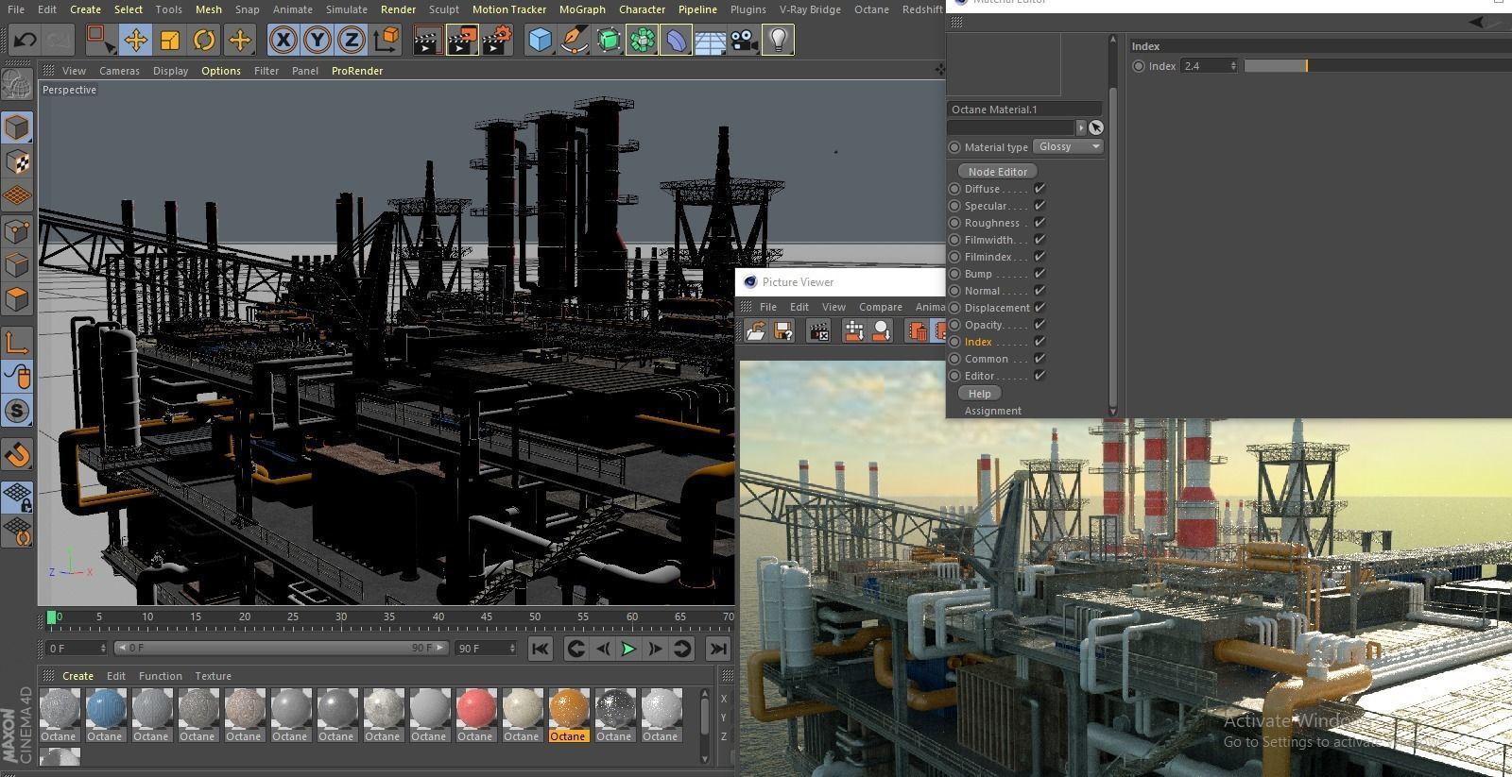Select the Scale tool
Viewport: 1512px width, 777px height.
pos(170,40)
